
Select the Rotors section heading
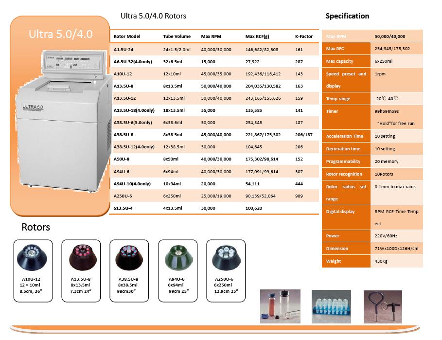pyautogui.click(x=35, y=228)
